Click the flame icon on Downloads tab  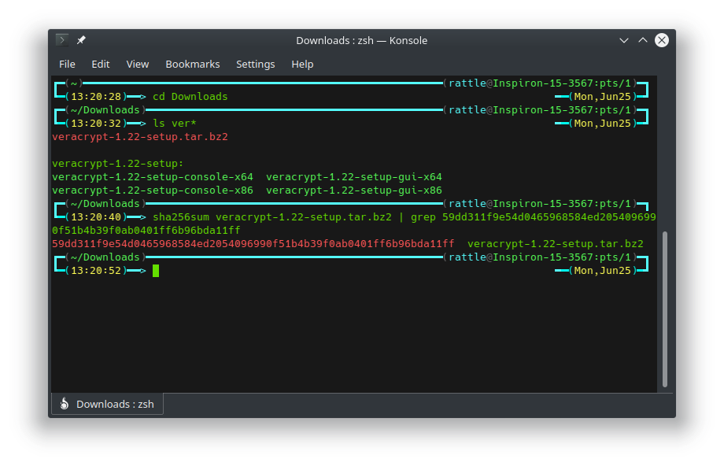[x=65, y=404]
